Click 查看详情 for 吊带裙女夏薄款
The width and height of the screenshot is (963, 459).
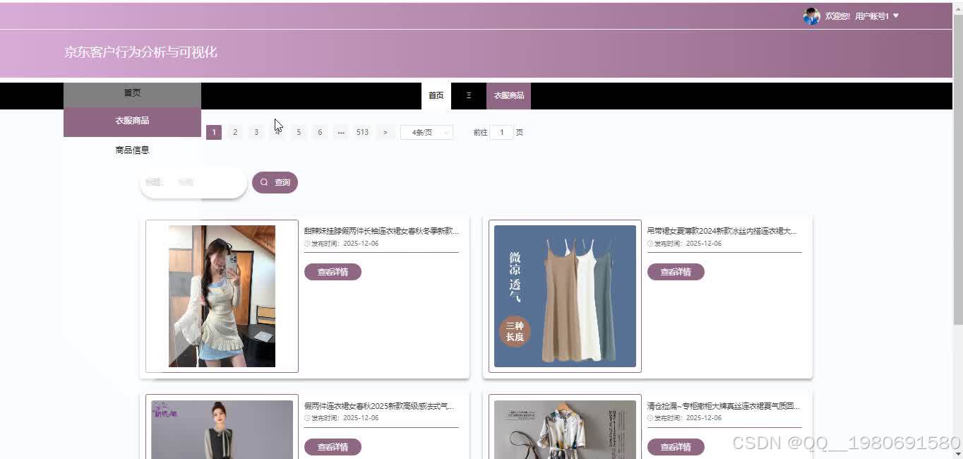click(x=676, y=272)
